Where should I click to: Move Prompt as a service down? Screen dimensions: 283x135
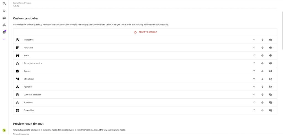[x=262, y=63]
